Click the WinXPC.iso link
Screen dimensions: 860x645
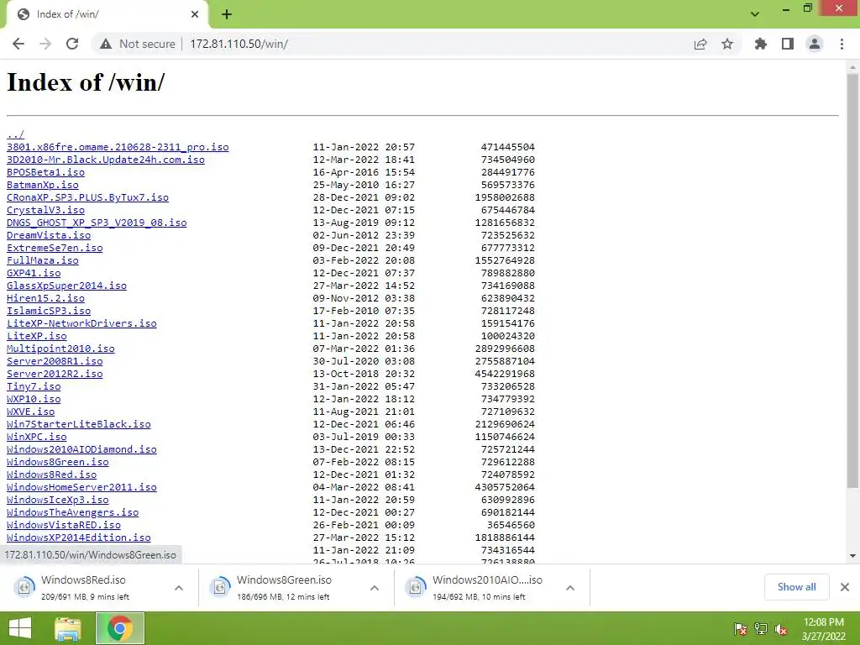[x=37, y=437]
